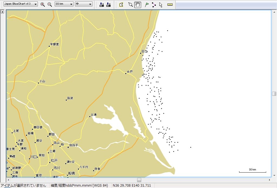Select the hand pan tool
The image size is (277, 188).
[x=138, y=5]
